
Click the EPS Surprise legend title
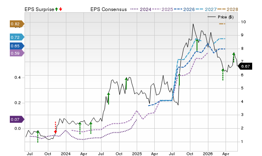click(x=39, y=9)
